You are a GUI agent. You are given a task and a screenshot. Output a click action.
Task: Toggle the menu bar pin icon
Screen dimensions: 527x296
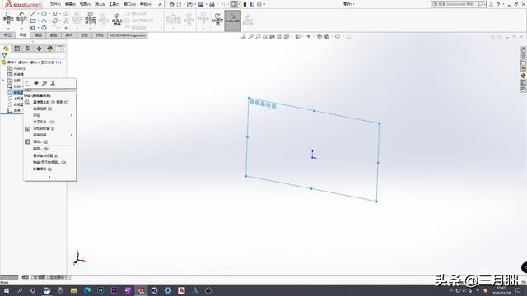[160, 4]
